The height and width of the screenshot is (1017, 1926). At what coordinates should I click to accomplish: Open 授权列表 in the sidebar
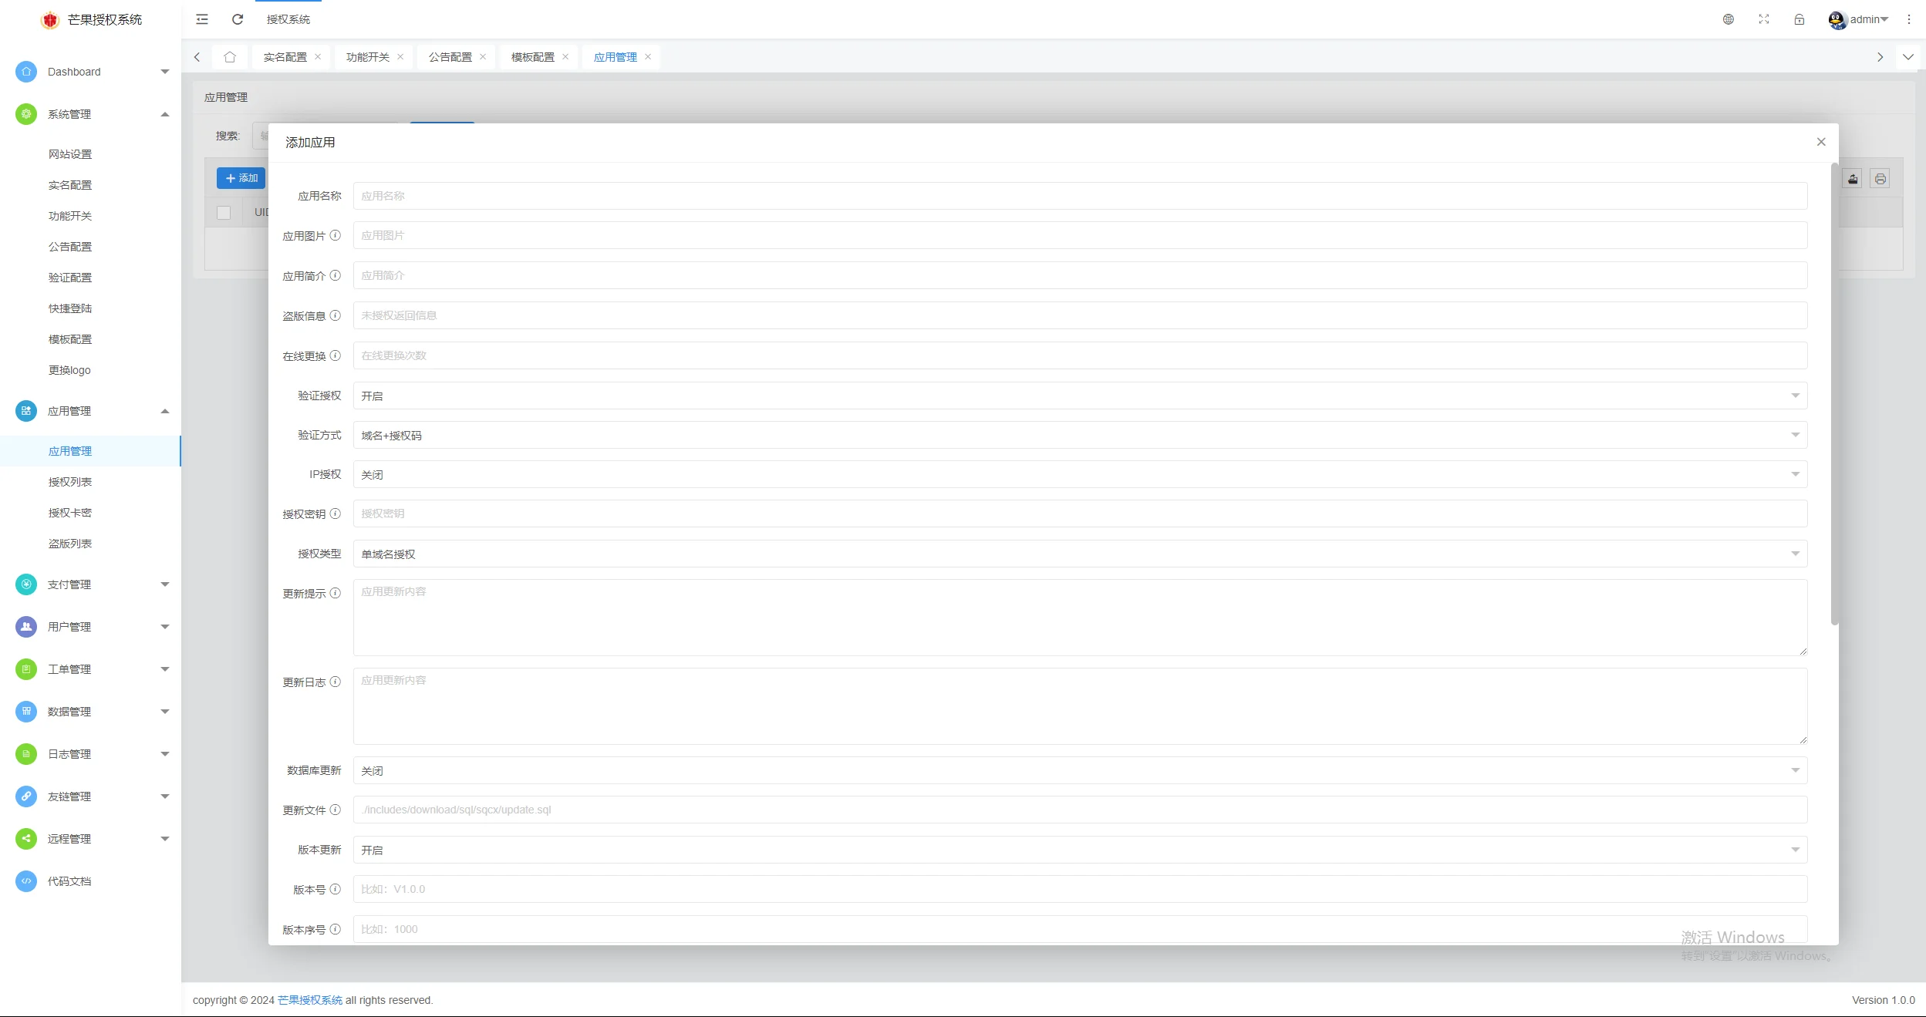tap(70, 482)
